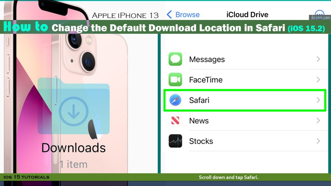
Task: Open the Downloads folder icon
Action: tap(73, 106)
